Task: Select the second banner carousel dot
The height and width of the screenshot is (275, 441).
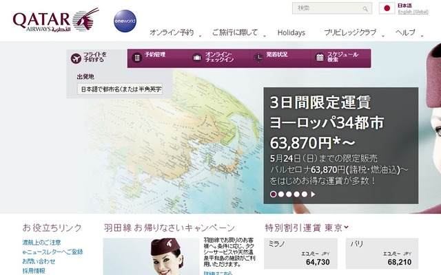Action: 280,194
